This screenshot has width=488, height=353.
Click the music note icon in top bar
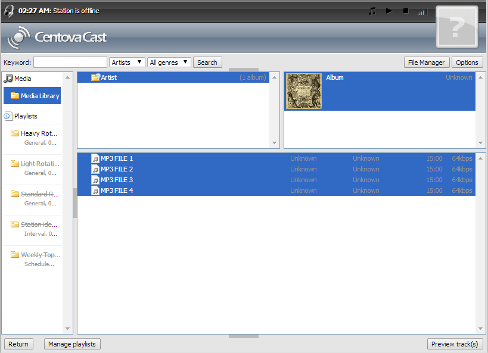coord(372,11)
